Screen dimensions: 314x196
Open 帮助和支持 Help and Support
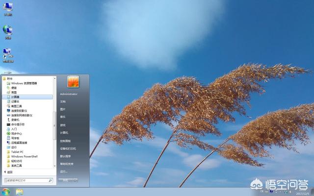coord(67,164)
